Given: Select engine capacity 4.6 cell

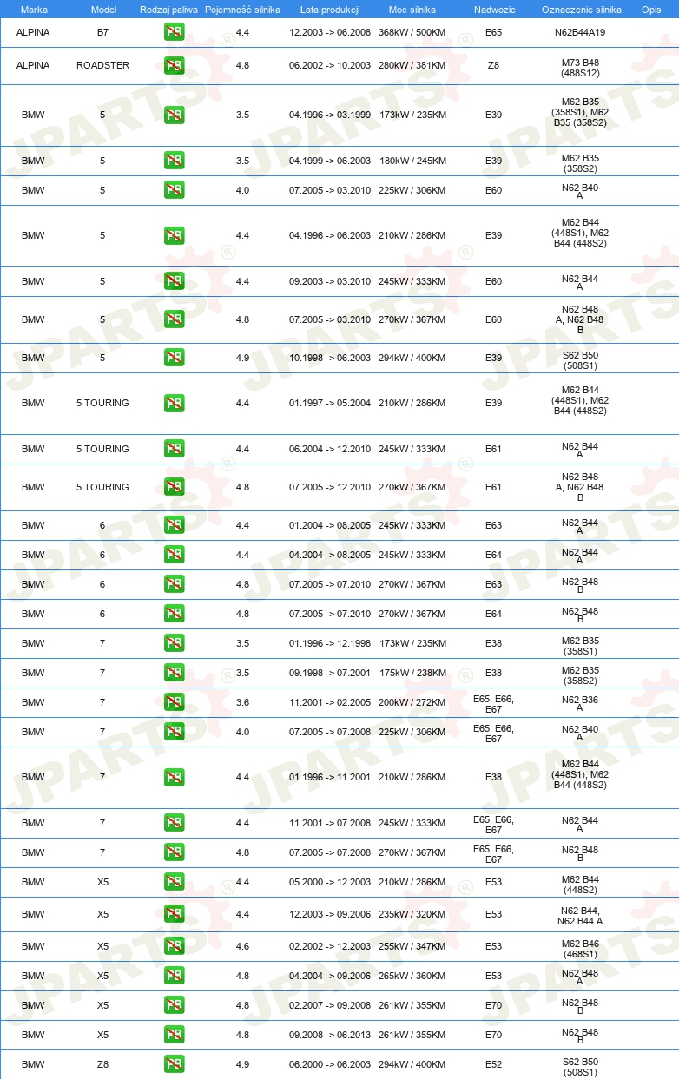Looking at the screenshot, I should point(242,946).
